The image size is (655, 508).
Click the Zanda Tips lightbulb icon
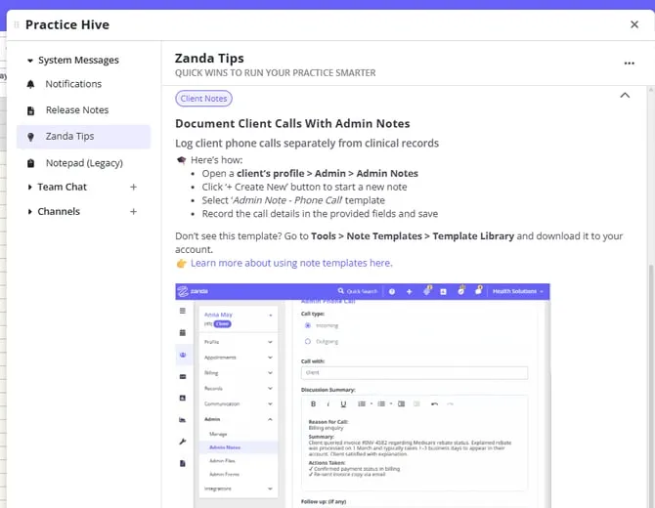30,137
